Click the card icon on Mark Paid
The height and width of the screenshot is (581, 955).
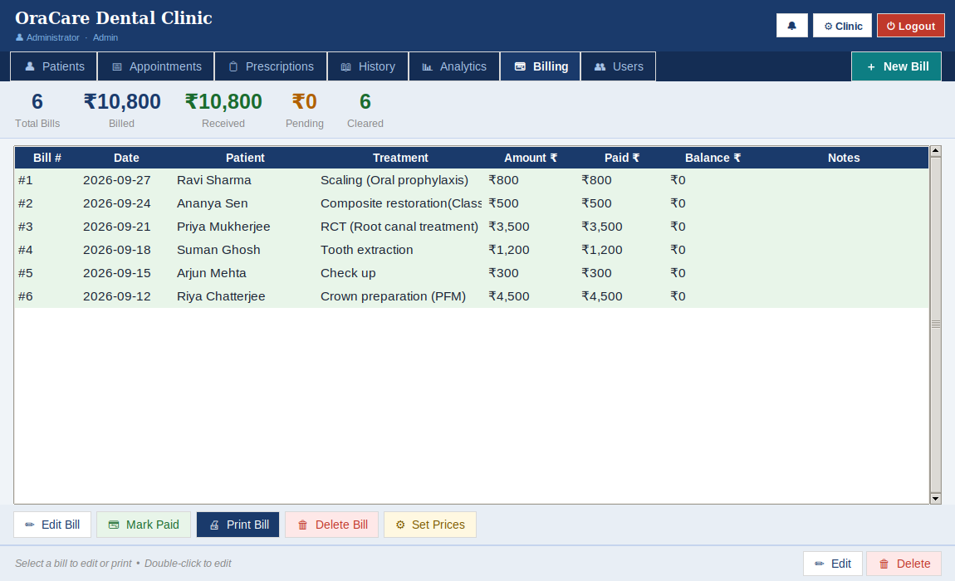coord(113,525)
